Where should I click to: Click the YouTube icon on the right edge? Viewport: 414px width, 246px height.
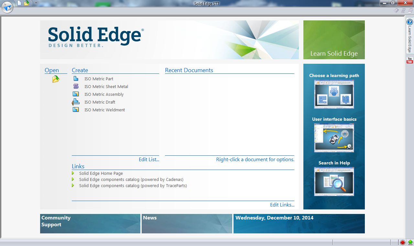(409, 60)
